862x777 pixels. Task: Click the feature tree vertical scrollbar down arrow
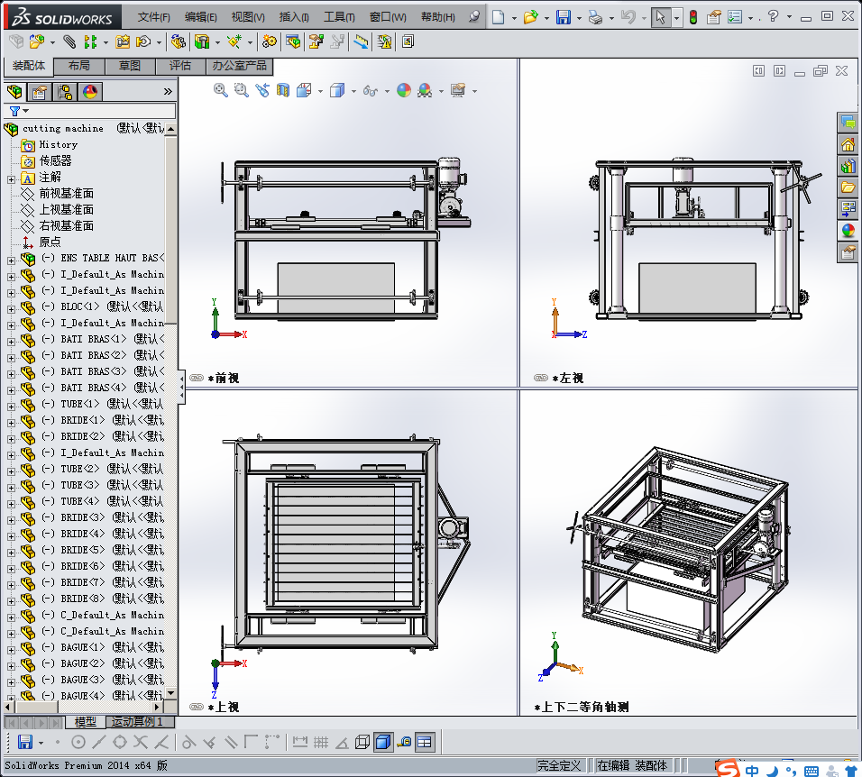pos(171,693)
